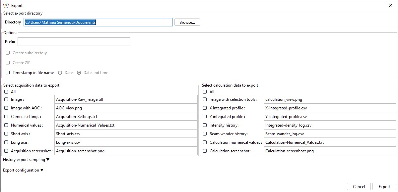Click the Browse button
This screenshot has height=192, width=398.
[x=187, y=22]
